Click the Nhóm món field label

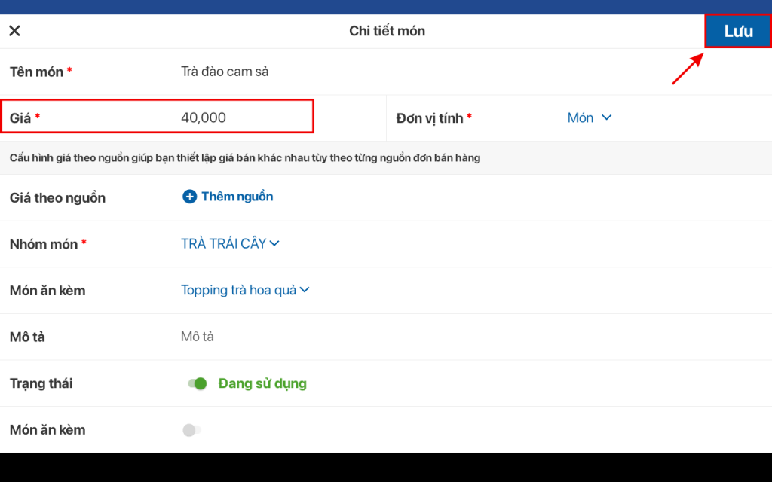[x=44, y=244]
